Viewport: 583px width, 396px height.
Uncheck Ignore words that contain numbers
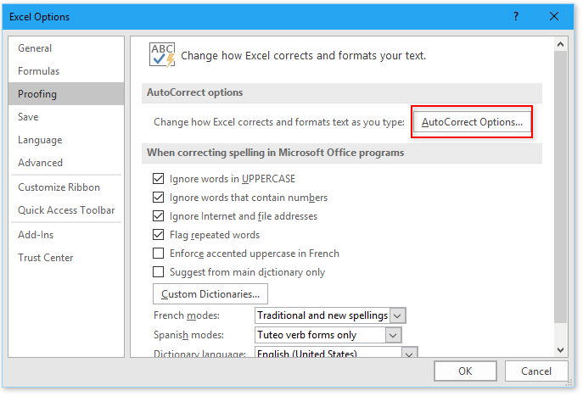click(158, 198)
